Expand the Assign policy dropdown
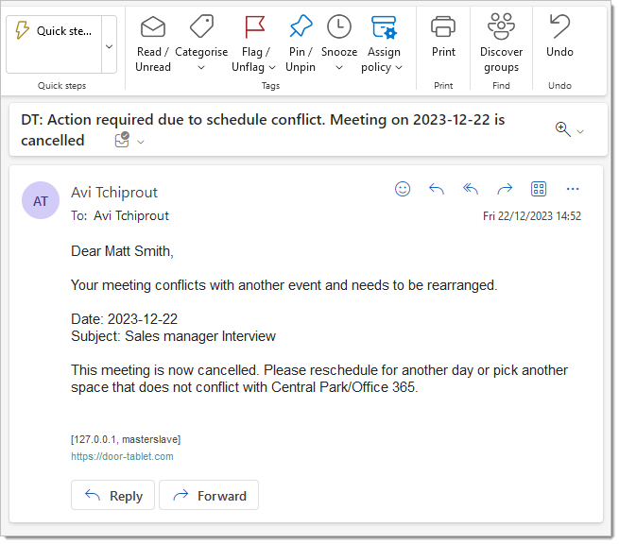Image resolution: width=619 pixels, height=544 pixels. pos(399,68)
